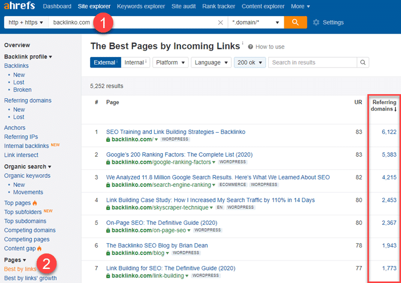Click the orange search magnifier button
This screenshot has height=283, width=401.
click(295, 23)
